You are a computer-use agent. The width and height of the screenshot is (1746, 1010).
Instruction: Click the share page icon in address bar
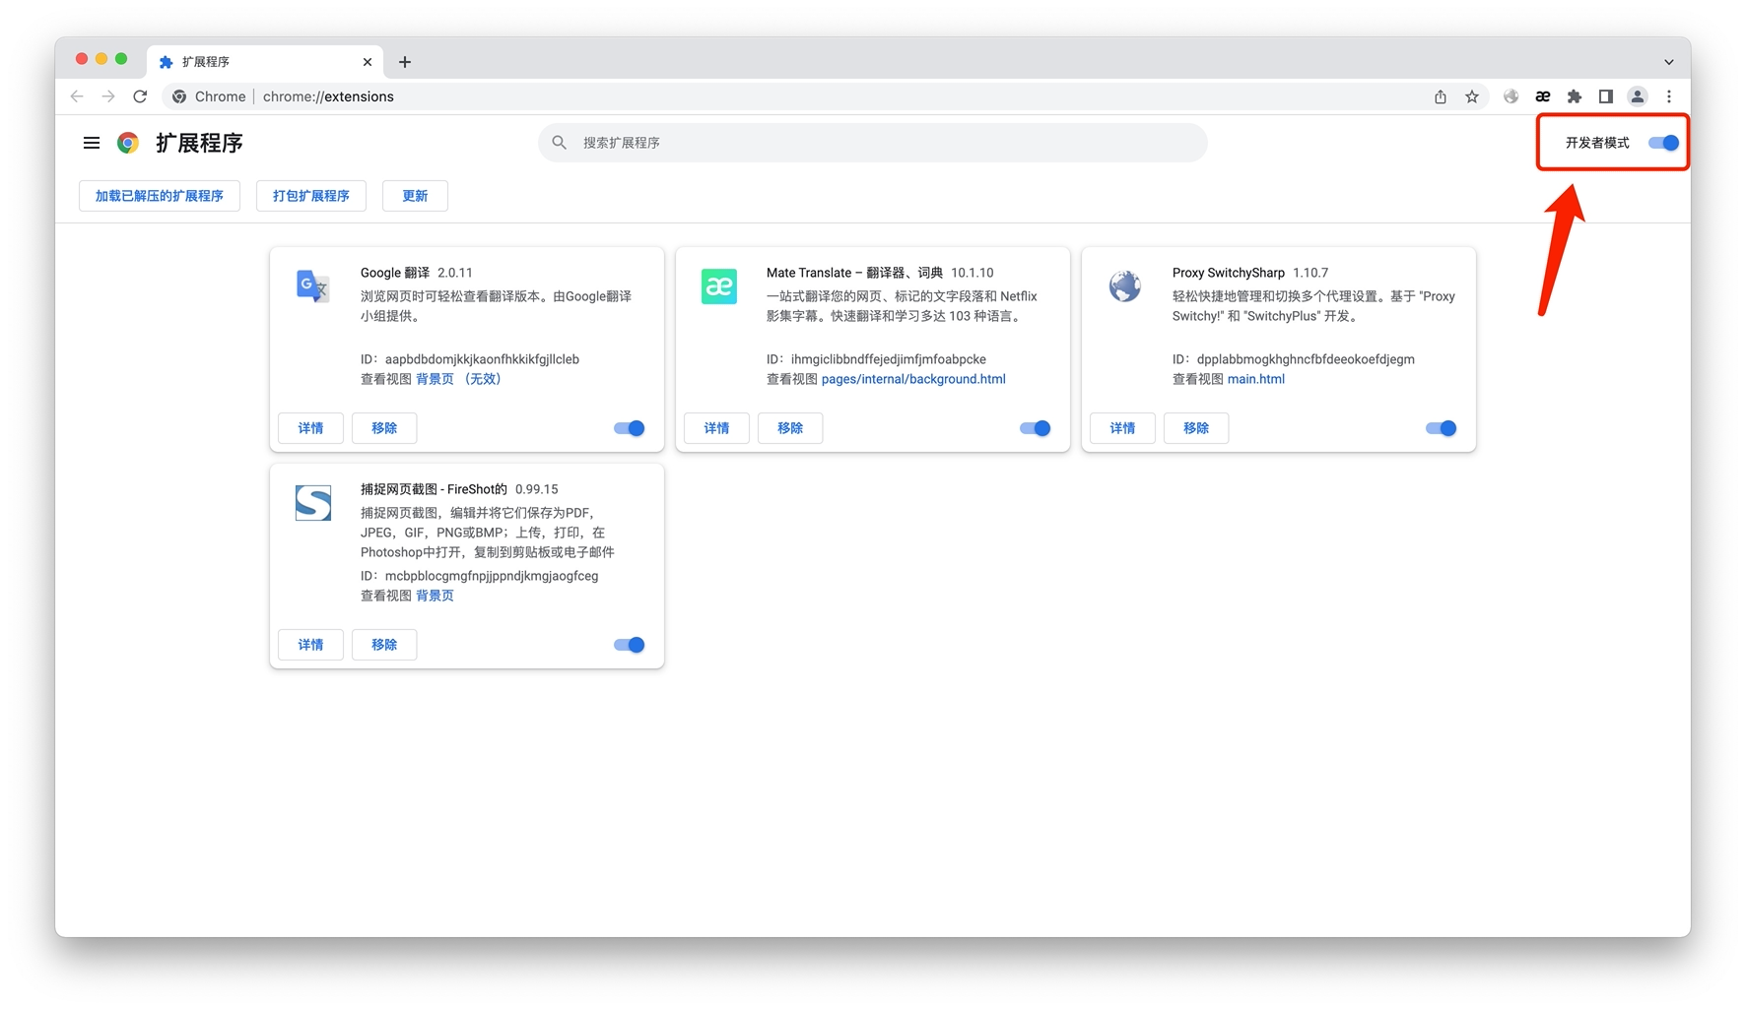(x=1441, y=96)
